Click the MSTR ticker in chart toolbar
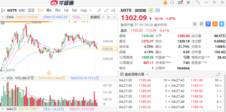This screenshot has width=226, height=112. 12,10
